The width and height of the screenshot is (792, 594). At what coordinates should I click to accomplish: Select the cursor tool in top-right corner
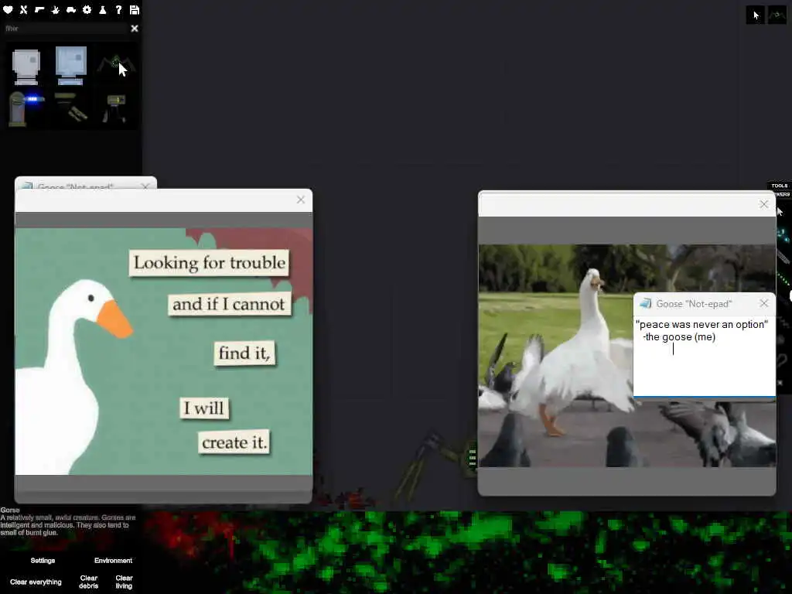[x=756, y=15]
